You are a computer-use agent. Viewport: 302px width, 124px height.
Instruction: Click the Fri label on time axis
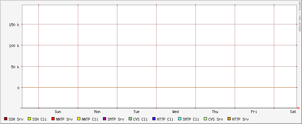tap(254, 112)
